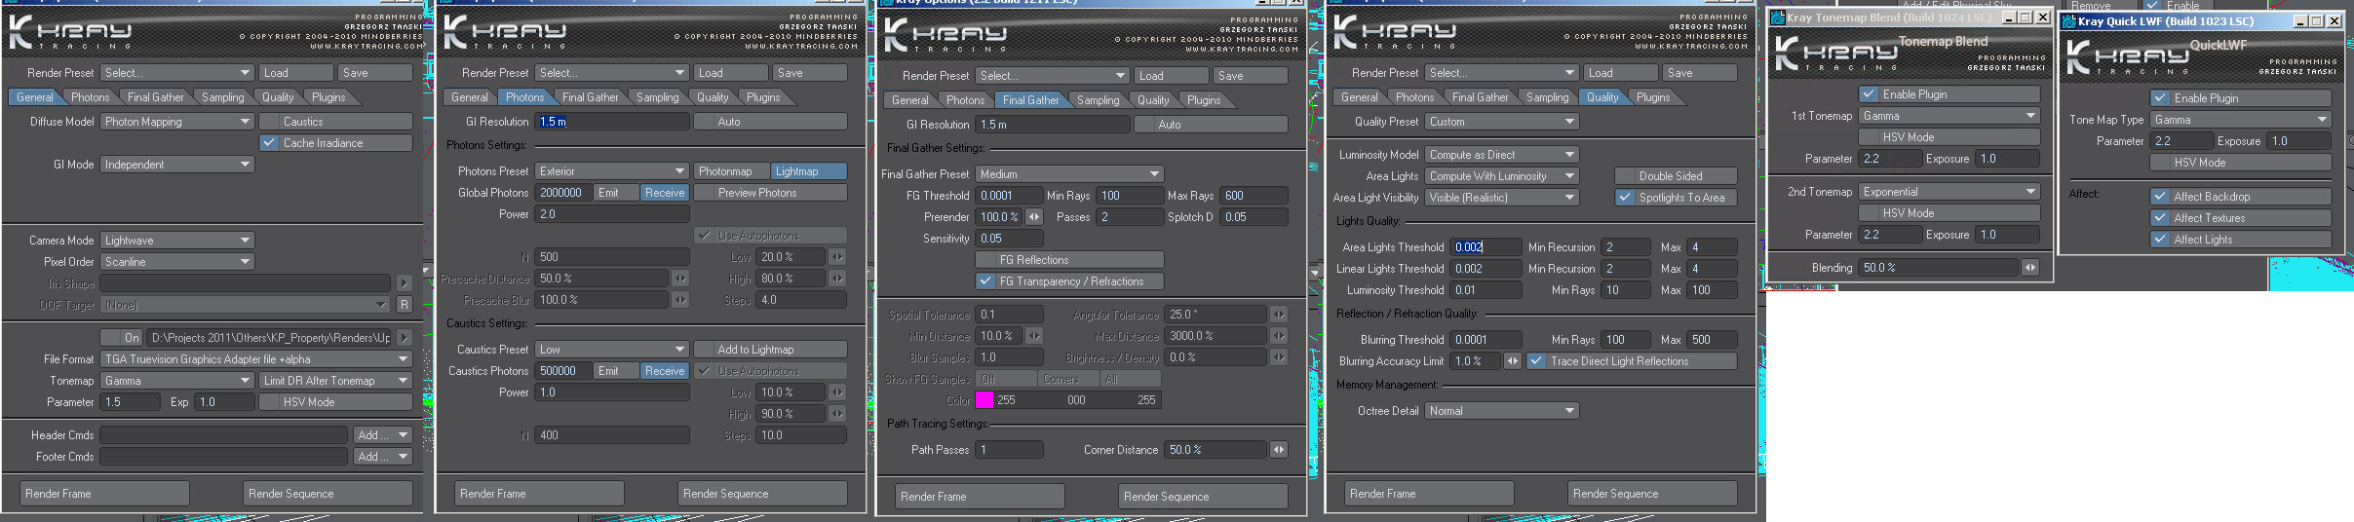This screenshot has height=522, width=2354.
Task: Open the 2nd Tonemap Exponential dropdown
Action: coord(1949,192)
